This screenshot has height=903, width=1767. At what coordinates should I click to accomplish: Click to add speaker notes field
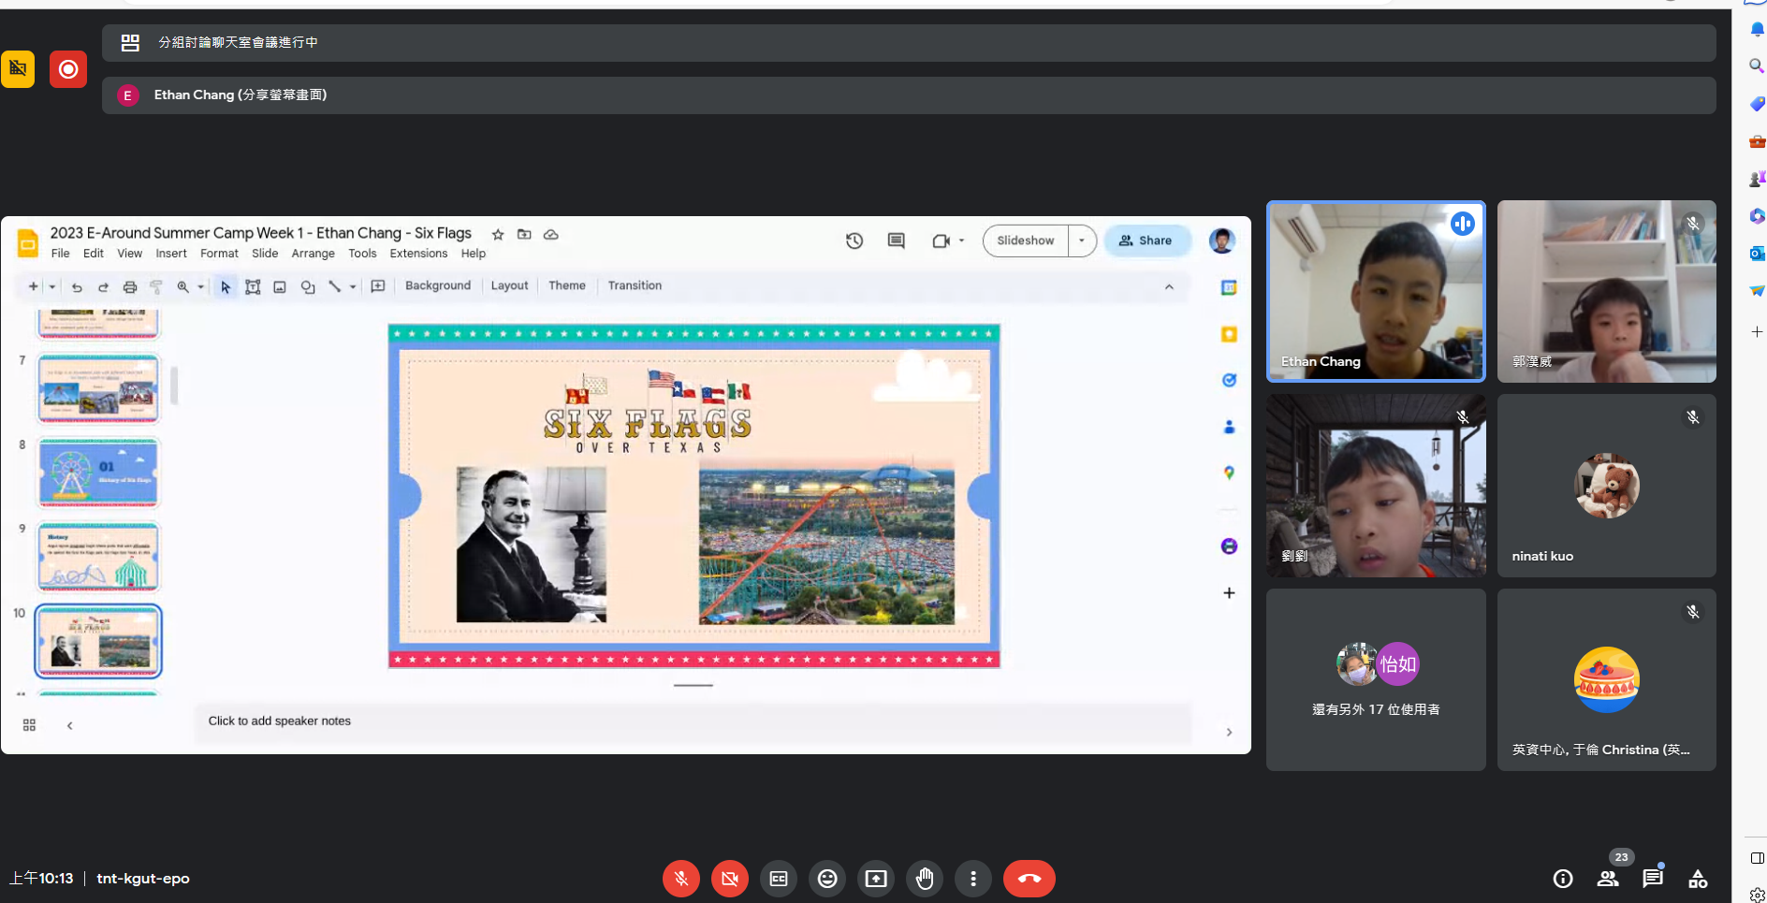coord(693,721)
